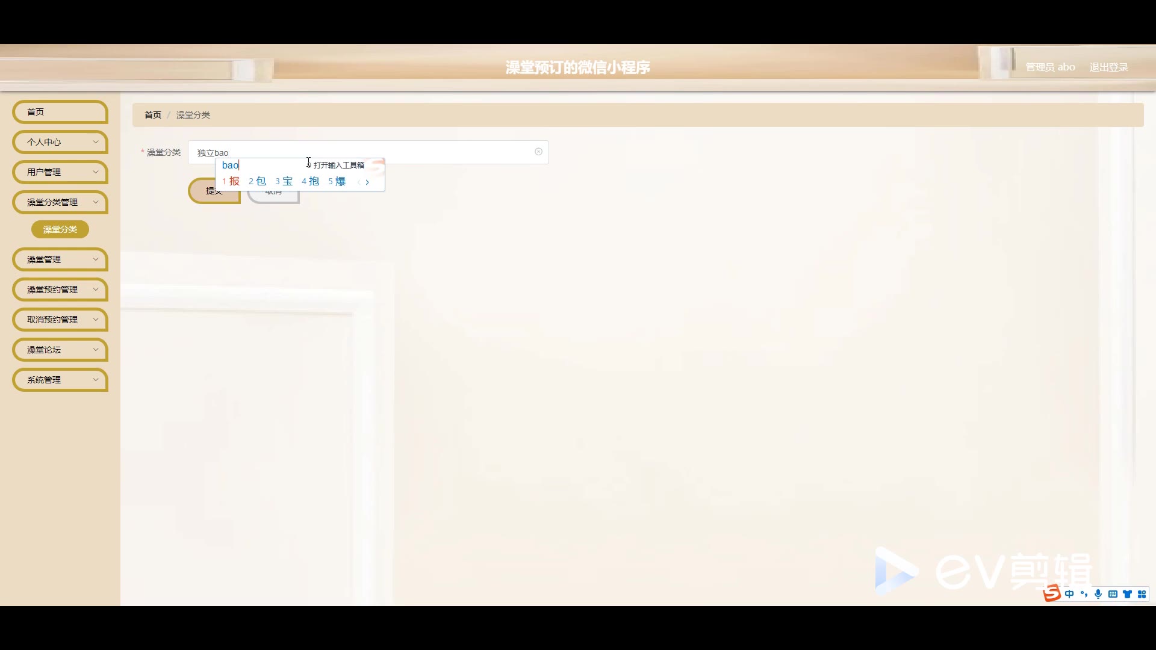Screen dimensions: 1156x650
Task: Click the 退出登录 link
Action: click(x=1108, y=67)
